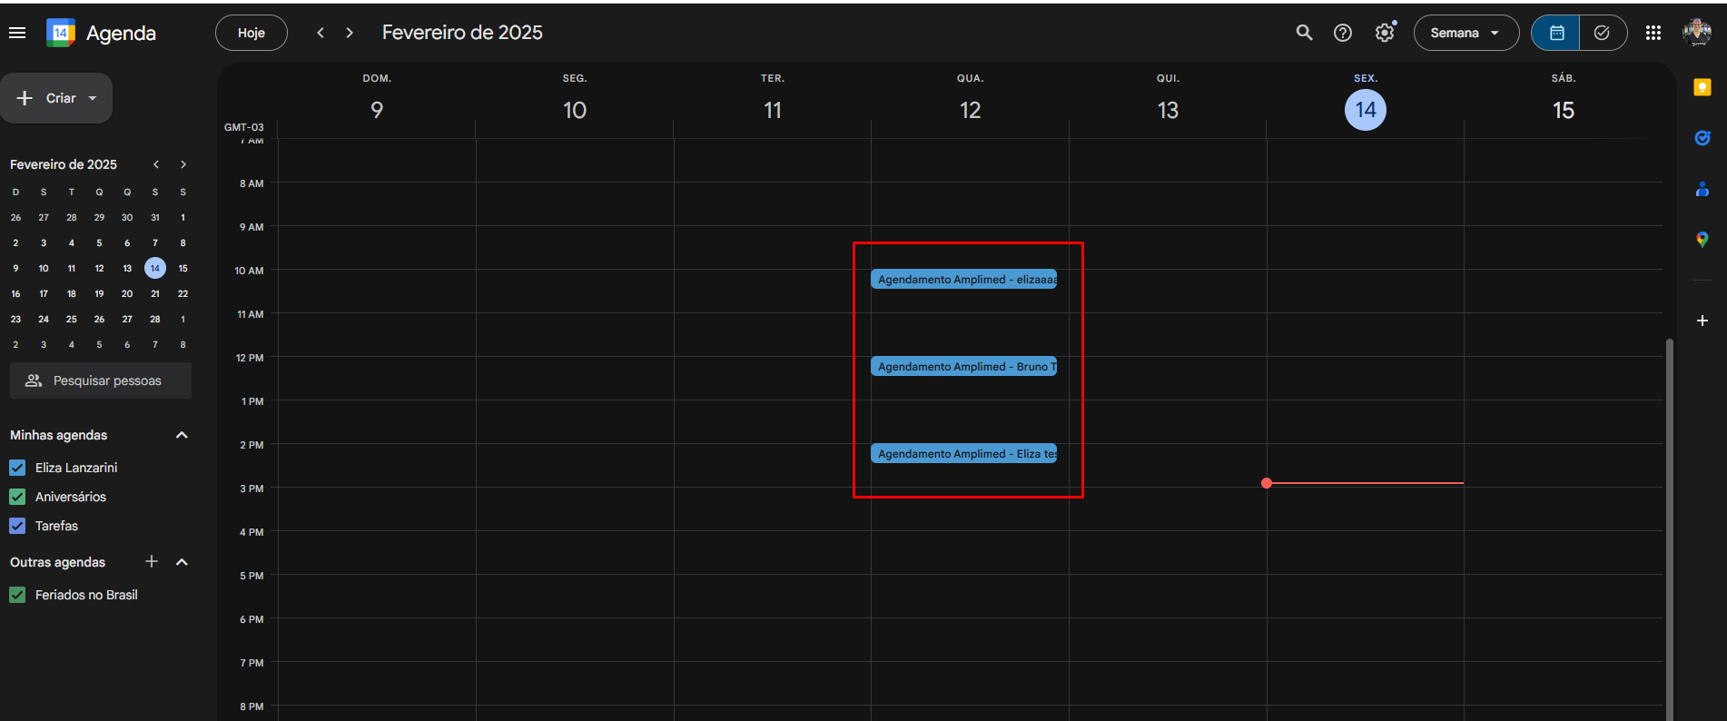1727x721 pixels.
Task: Open the settings gear menu
Action: coord(1384,33)
